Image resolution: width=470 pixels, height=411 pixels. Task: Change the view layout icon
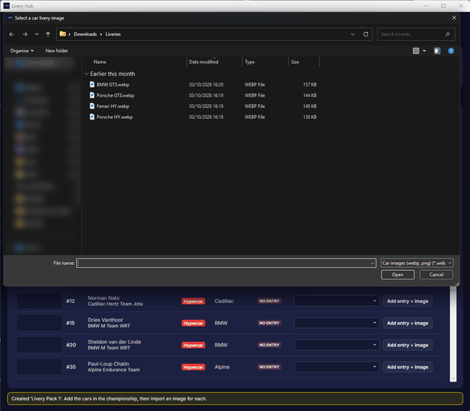(416, 51)
